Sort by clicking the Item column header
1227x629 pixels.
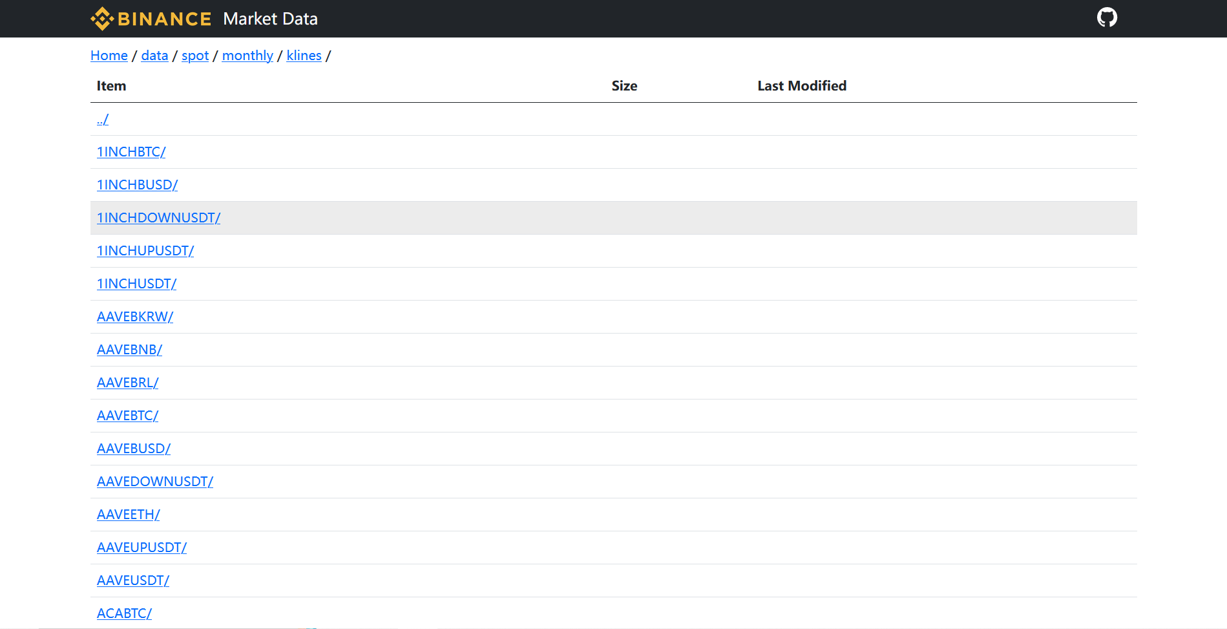tap(111, 85)
